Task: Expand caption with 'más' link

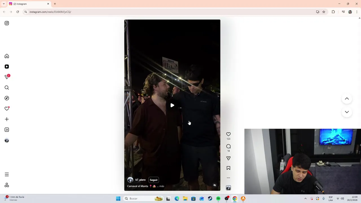Action: tap(162, 186)
